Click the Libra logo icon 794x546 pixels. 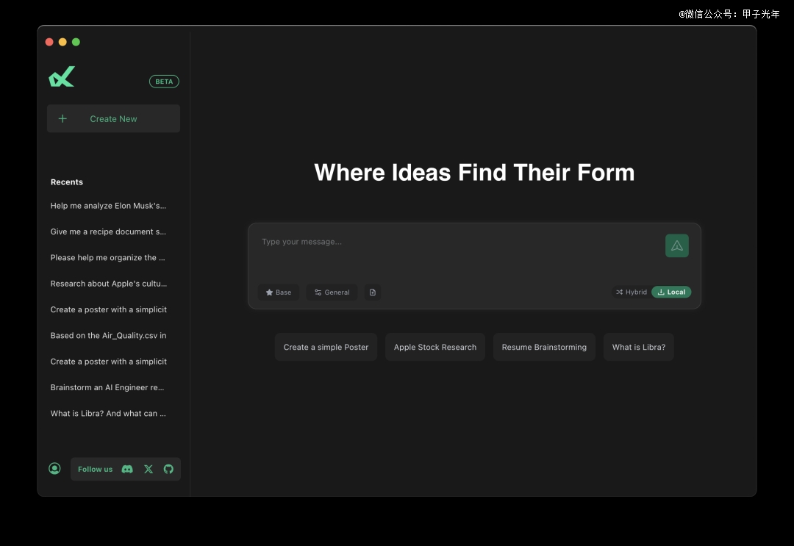pos(62,77)
